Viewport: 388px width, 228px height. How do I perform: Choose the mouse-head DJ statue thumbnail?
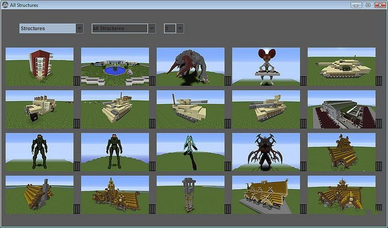pos(266,67)
